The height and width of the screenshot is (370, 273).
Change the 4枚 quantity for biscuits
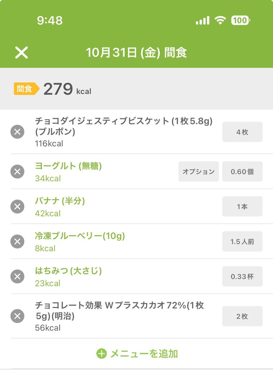click(x=242, y=132)
